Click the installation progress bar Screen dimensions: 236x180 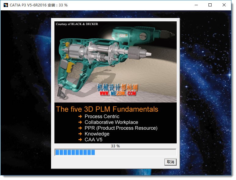(115, 152)
